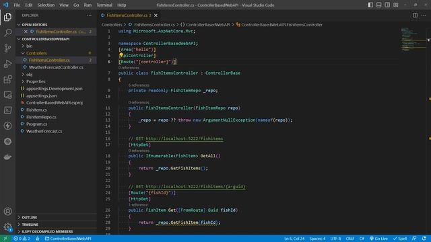Open editor more actions ellipsis
Screen dimensions: 431x242
tap(424, 15)
